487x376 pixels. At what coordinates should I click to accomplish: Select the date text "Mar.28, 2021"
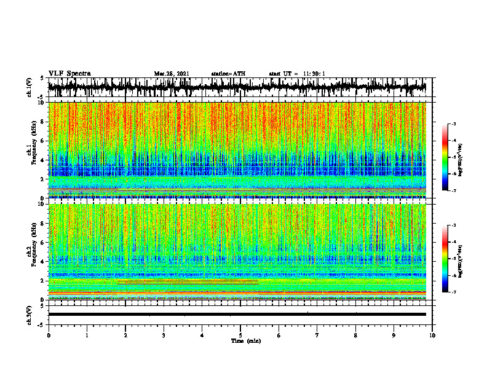[172, 74]
